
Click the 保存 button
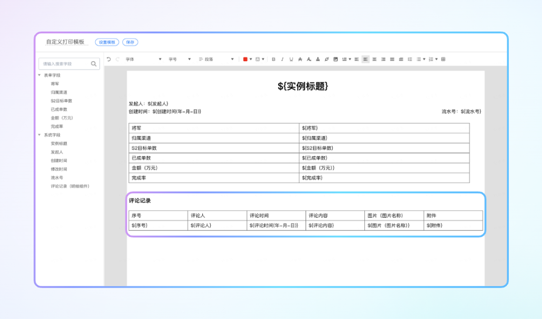(x=130, y=43)
